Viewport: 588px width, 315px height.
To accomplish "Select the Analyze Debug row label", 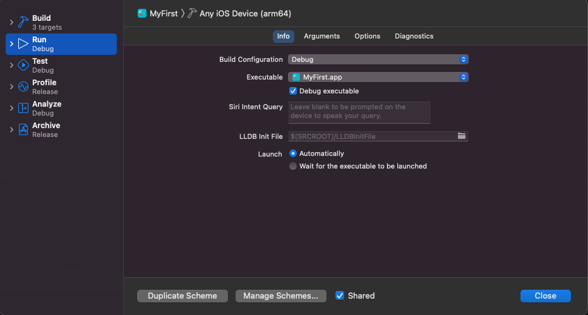I will click(47, 108).
